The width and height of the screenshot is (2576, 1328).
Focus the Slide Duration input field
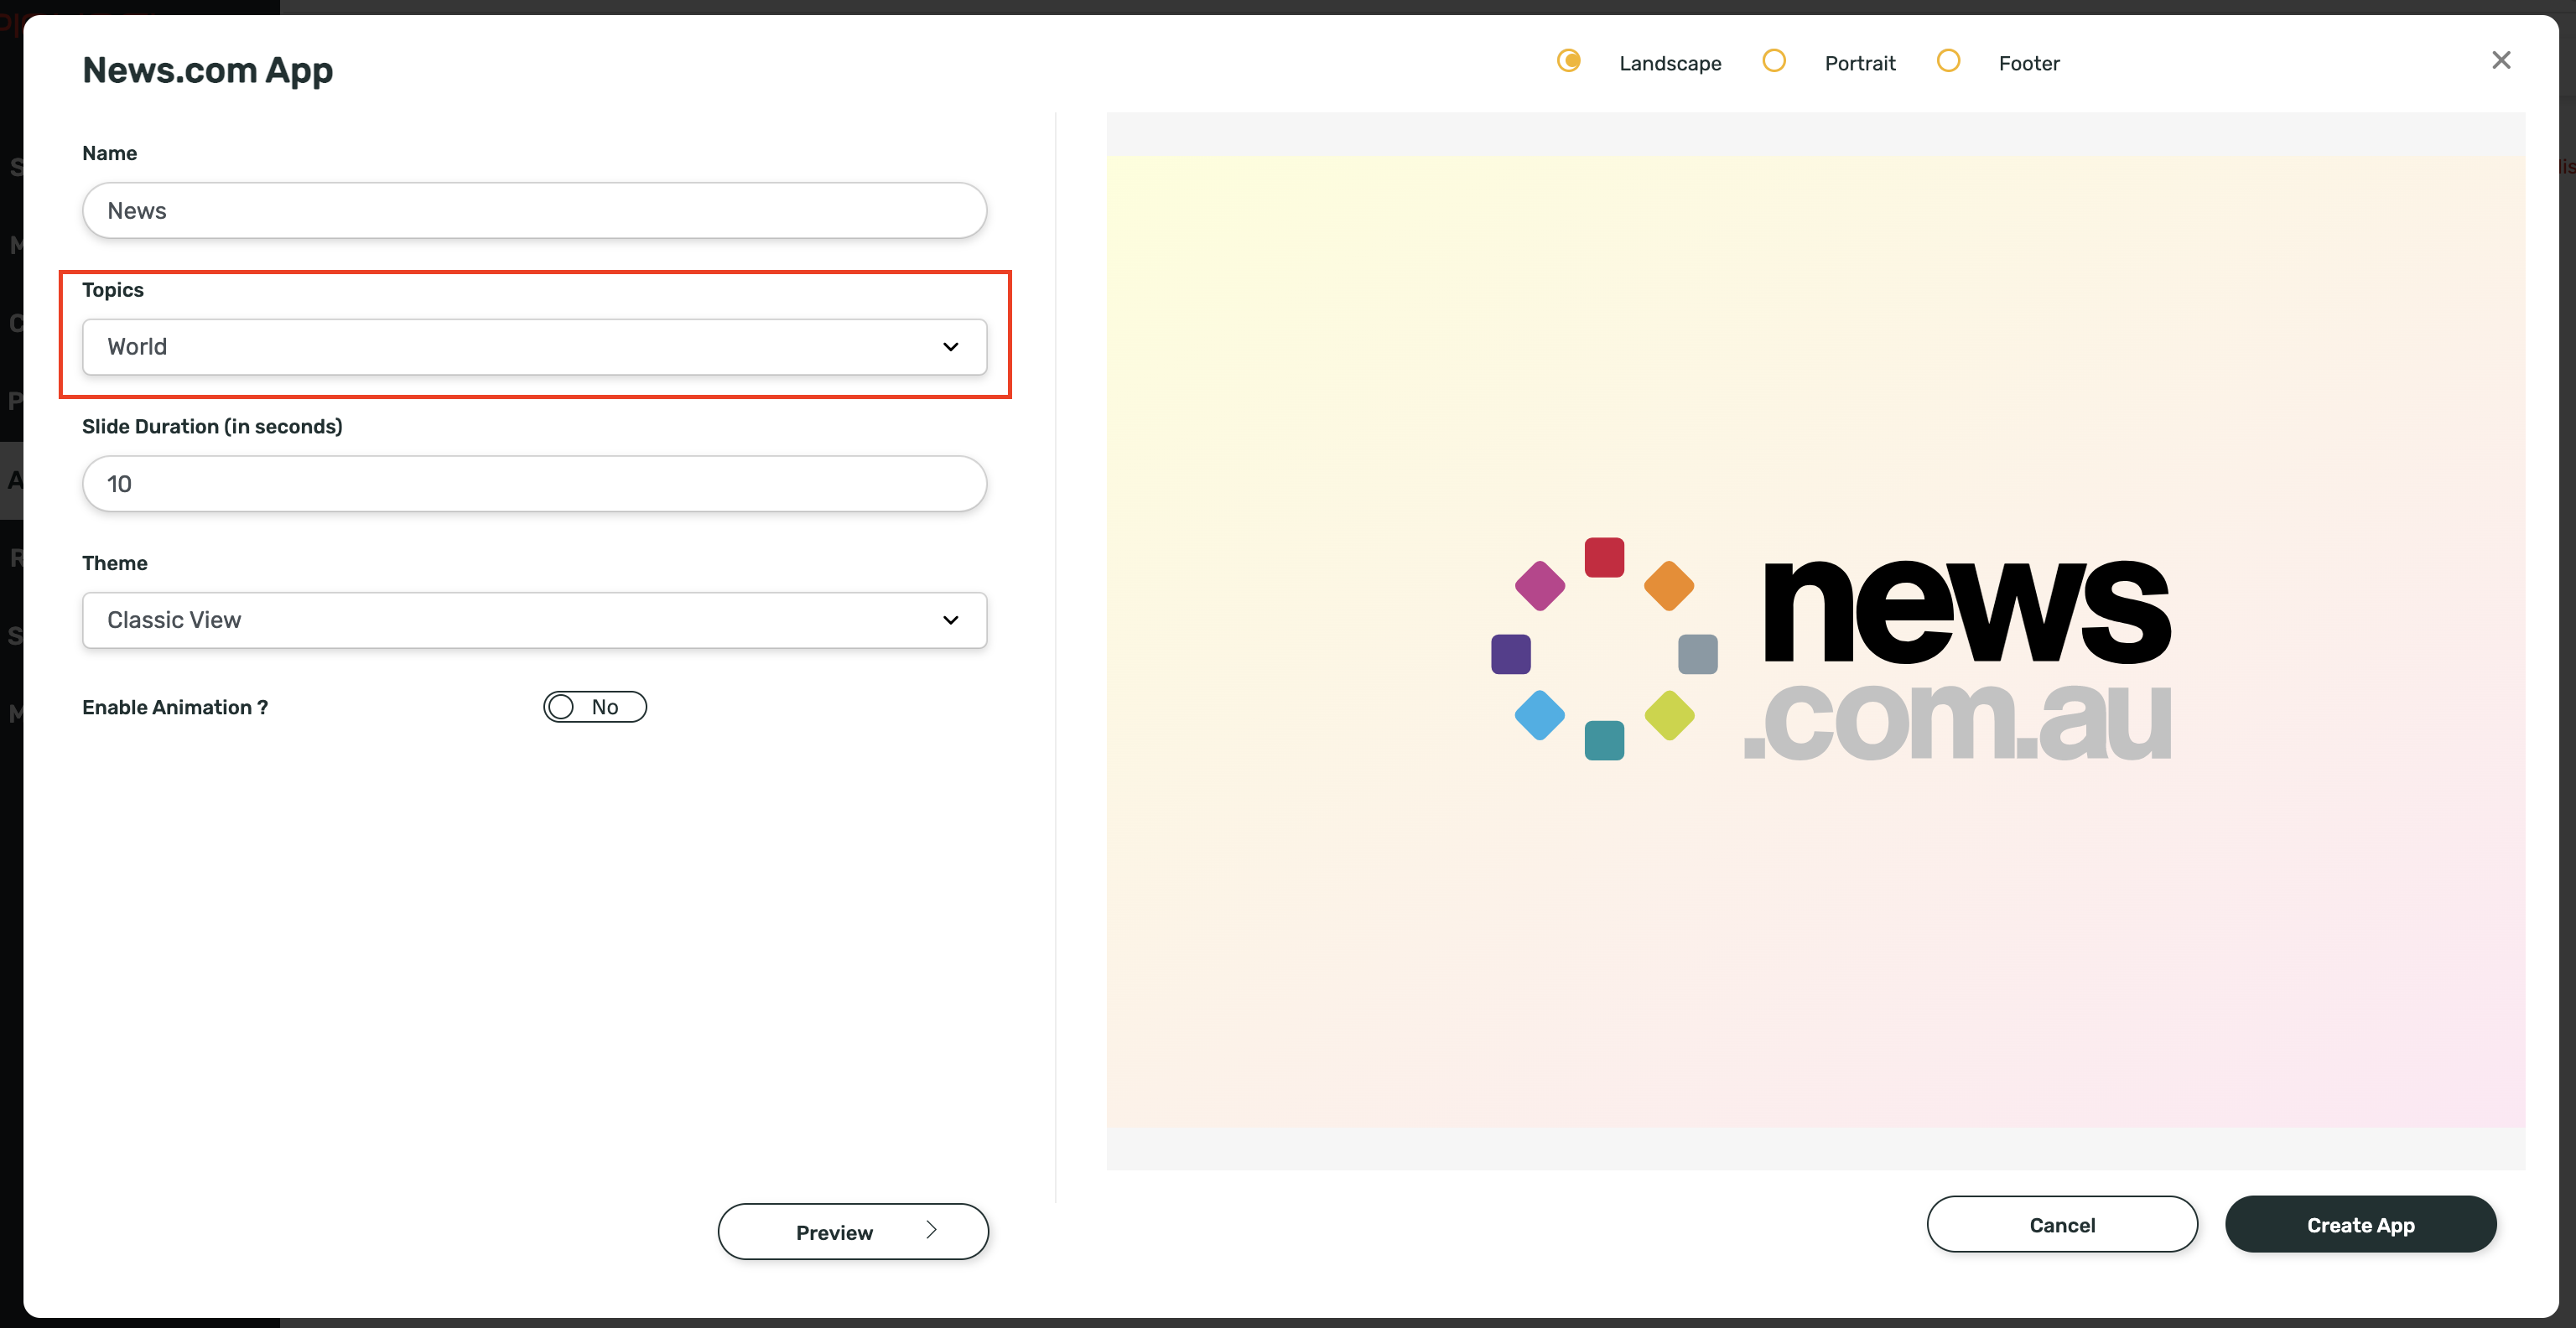534,484
